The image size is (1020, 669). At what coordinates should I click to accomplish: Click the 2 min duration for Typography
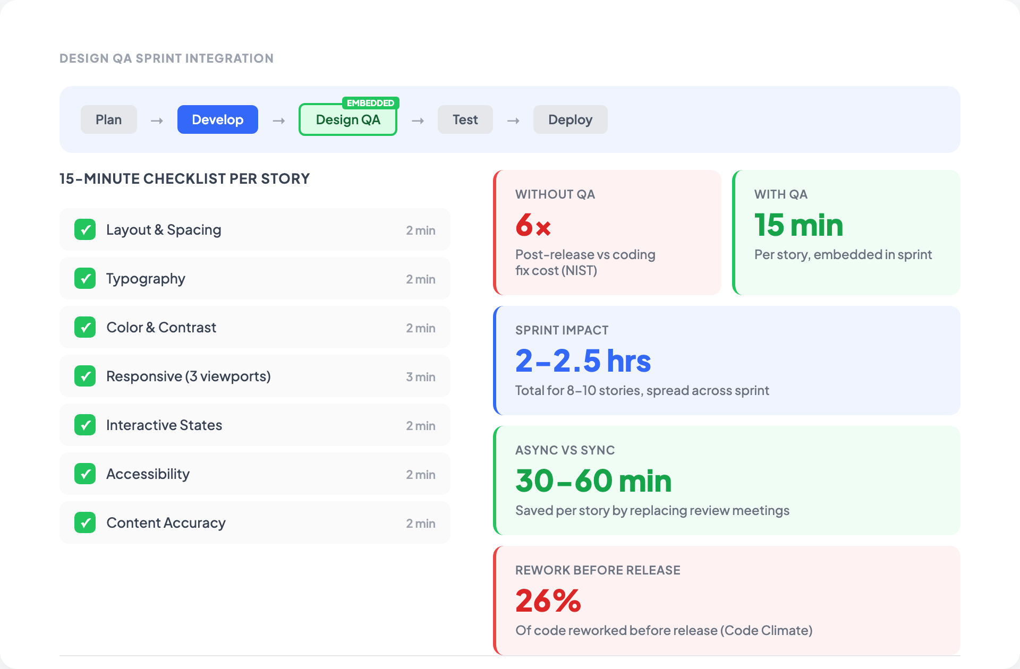pos(421,279)
